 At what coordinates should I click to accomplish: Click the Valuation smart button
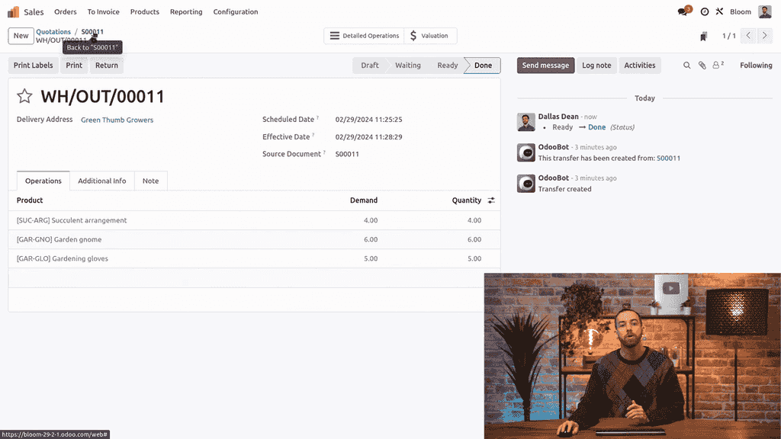click(429, 36)
